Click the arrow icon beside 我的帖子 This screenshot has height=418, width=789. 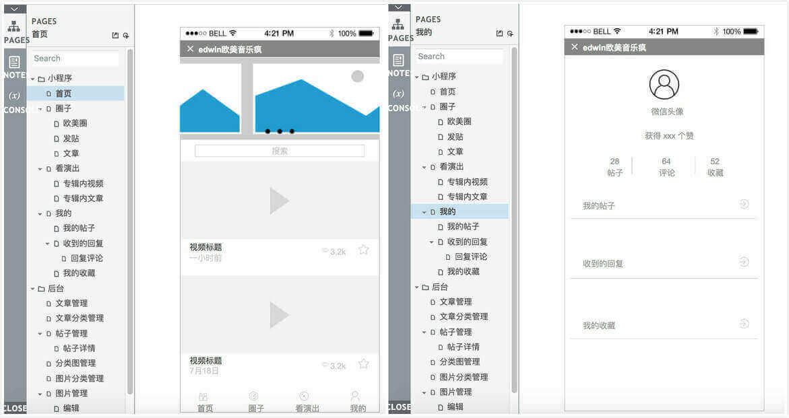pyautogui.click(x=744, y=204)
